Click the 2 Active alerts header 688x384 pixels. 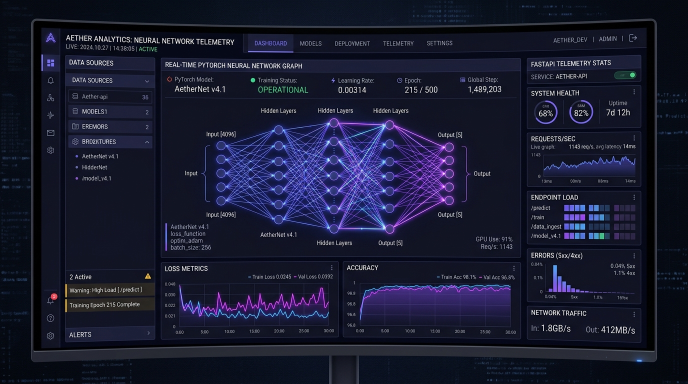click(80, 277)
